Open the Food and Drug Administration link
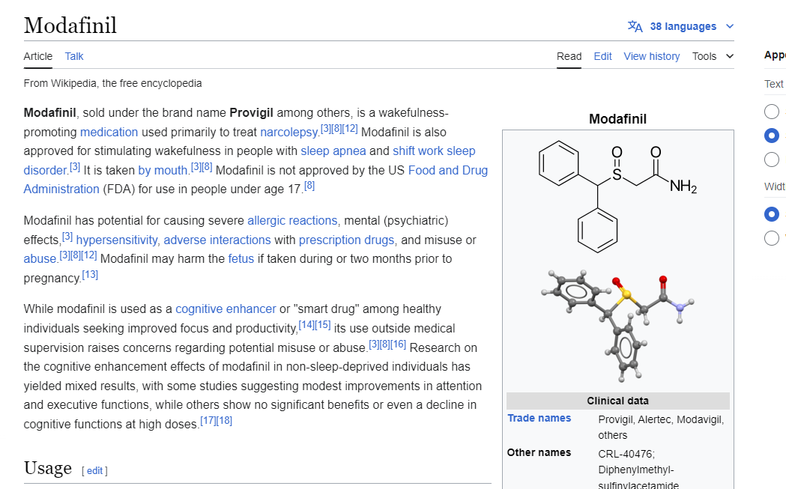 point(447,170)
